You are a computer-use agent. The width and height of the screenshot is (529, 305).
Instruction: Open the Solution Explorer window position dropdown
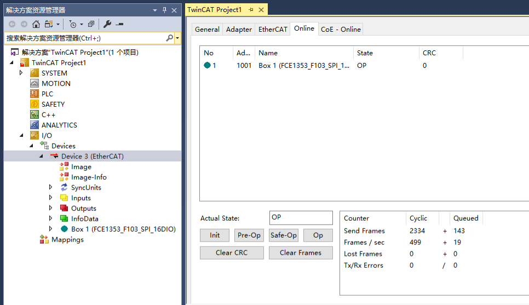[x=155, y=10]
